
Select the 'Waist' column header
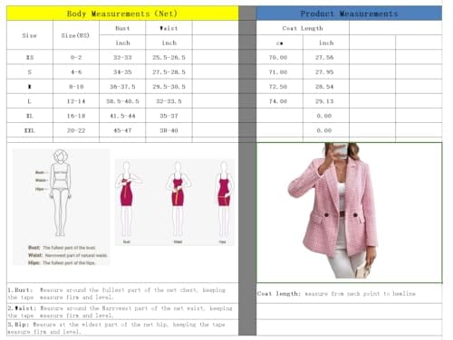tap(169, 28)
